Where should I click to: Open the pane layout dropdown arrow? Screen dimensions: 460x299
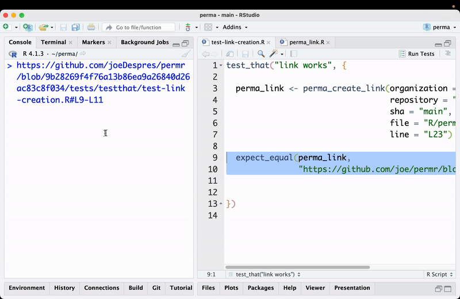click(x=217, y=27)
